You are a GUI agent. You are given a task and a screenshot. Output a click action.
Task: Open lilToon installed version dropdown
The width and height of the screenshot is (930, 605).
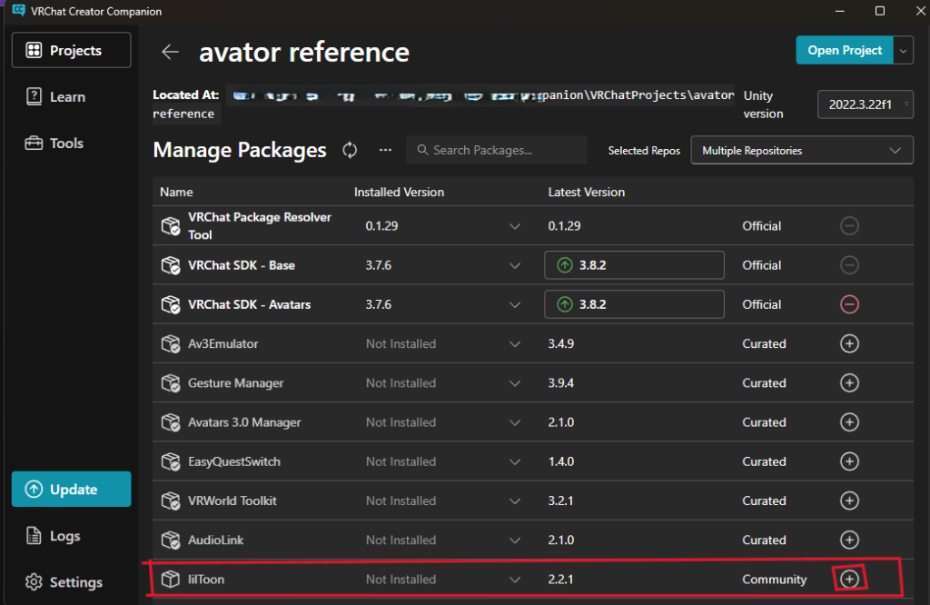[x=515, y=580]
